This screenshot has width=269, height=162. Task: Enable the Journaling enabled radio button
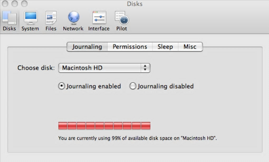coord(61,86)
